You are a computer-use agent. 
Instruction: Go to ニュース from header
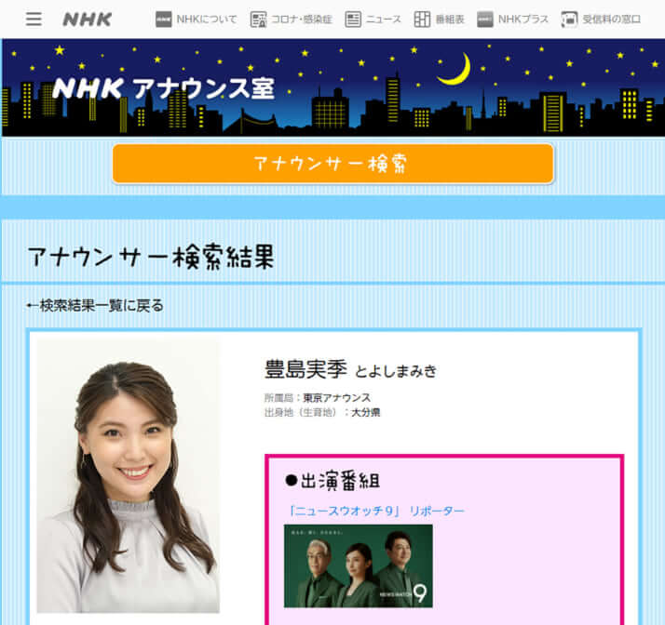click(373, 20)
